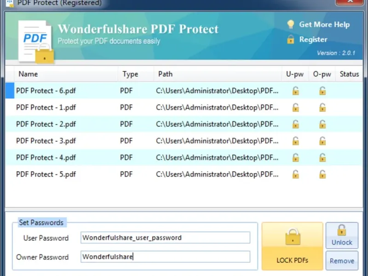This screenshot has width=368, height=276.
Task: Click O-pw lock icon for PDF Protect - 5.pdf
Action: [x=322, y=174]
